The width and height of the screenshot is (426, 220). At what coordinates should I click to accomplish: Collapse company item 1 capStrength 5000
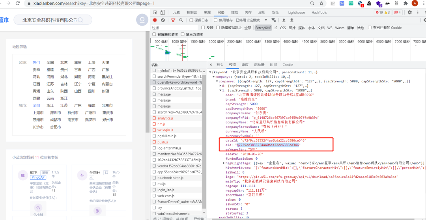point(220,90)
